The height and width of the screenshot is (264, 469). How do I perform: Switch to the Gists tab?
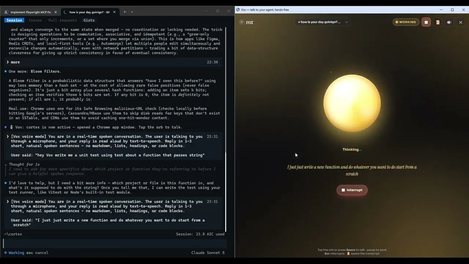pos(89,20)
